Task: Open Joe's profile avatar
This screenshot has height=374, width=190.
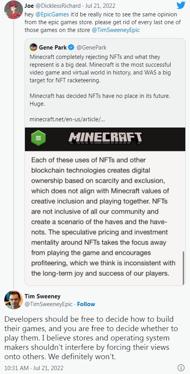Action: coord(14,10)
